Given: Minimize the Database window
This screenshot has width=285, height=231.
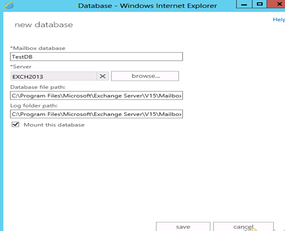Looking at the screenshot, I should (x=244, y=4).
